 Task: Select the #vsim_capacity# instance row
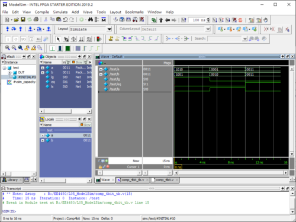click(21, 82)
